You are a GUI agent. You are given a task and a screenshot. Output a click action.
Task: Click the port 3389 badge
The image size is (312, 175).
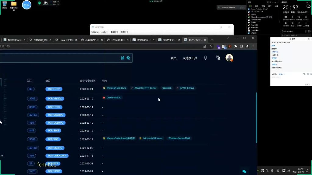(x=32, y=139)
